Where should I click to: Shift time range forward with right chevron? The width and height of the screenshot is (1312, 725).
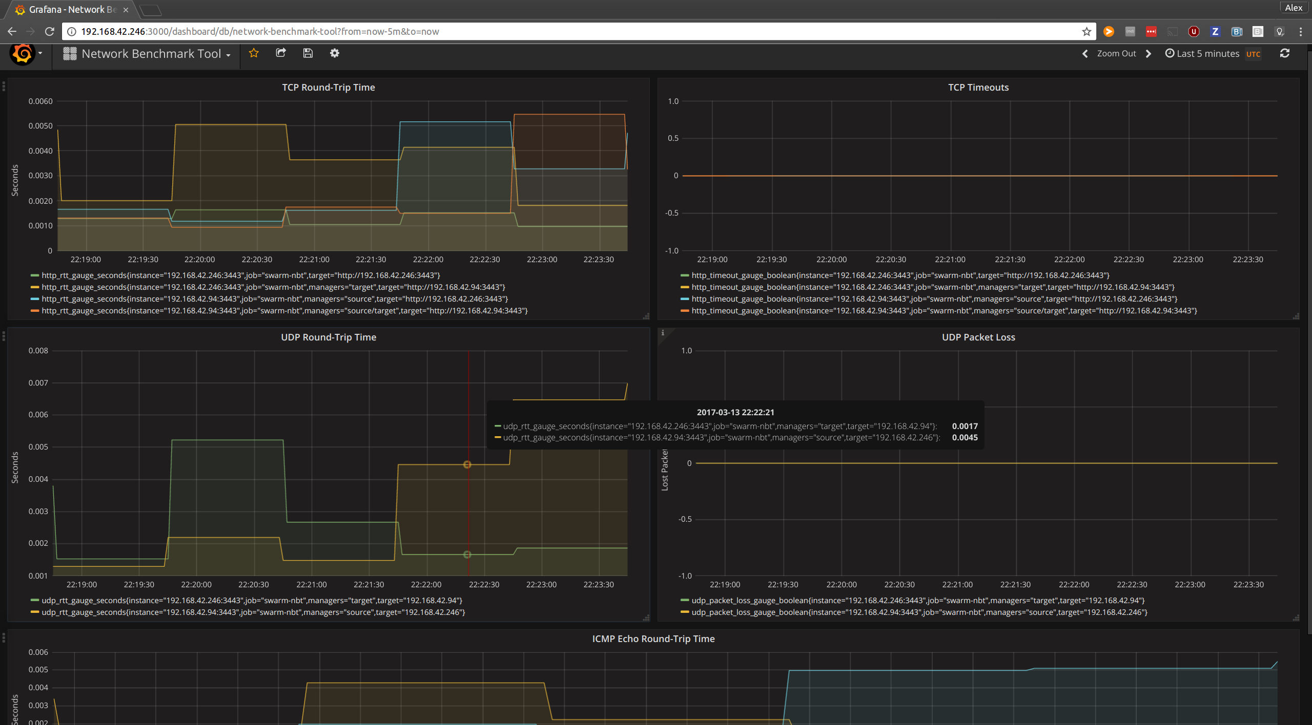[x=1149, y=54]
